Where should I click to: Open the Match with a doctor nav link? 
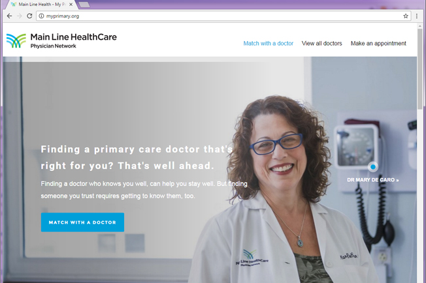(268, 44)
